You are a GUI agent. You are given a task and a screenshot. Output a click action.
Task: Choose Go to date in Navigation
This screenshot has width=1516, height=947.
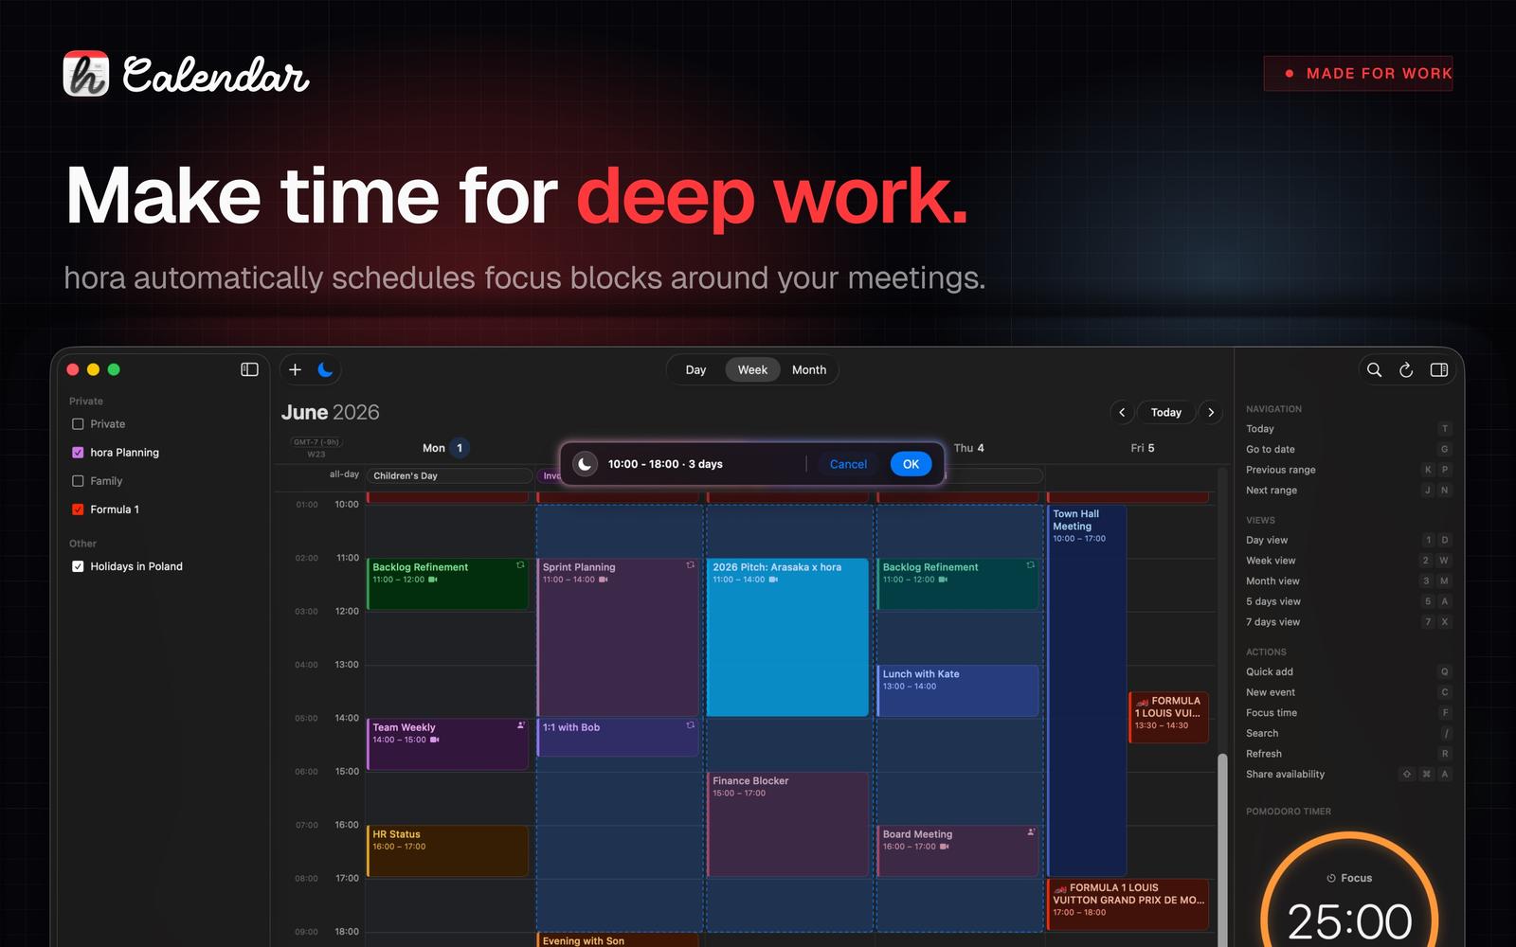point(1348,449)
